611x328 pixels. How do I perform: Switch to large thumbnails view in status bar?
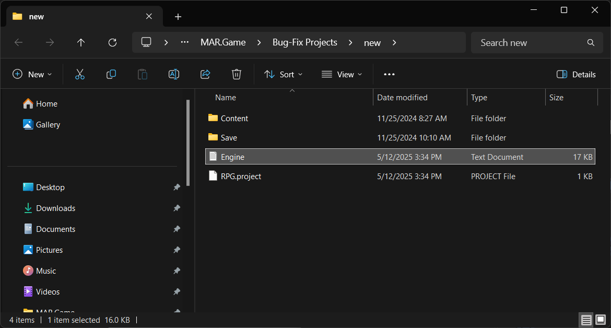point(601,320)
